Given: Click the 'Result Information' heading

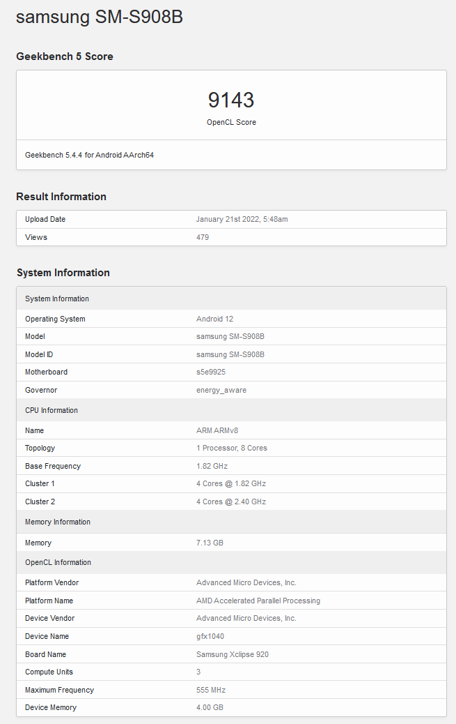Looking at the screenshot, I should click(61, 197).
